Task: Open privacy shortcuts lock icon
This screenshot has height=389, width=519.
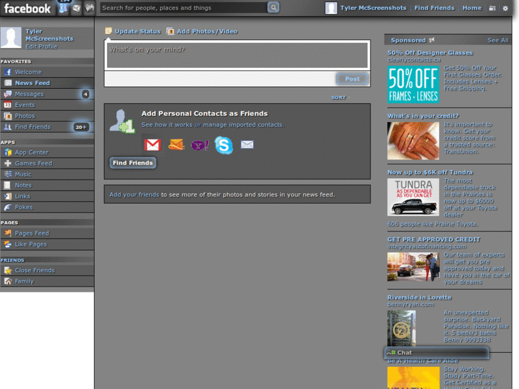Action: tap(492, 8)
